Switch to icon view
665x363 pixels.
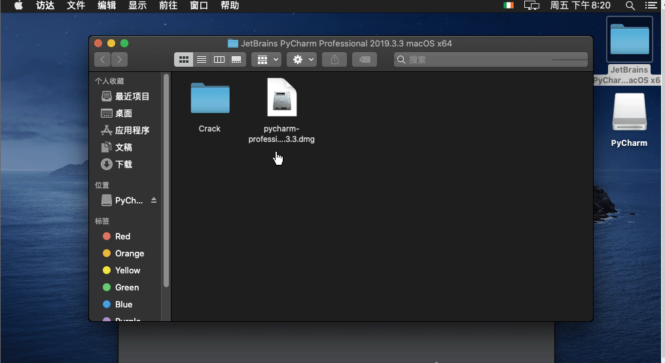click(x=184, y=60)
